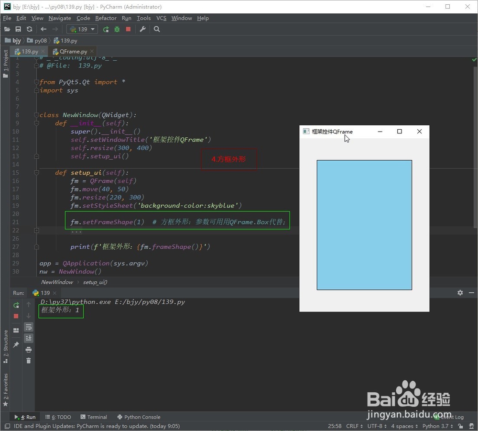Navigate forward with the right arrow
This screenshot has width=478, height=431.
[55, 29]
